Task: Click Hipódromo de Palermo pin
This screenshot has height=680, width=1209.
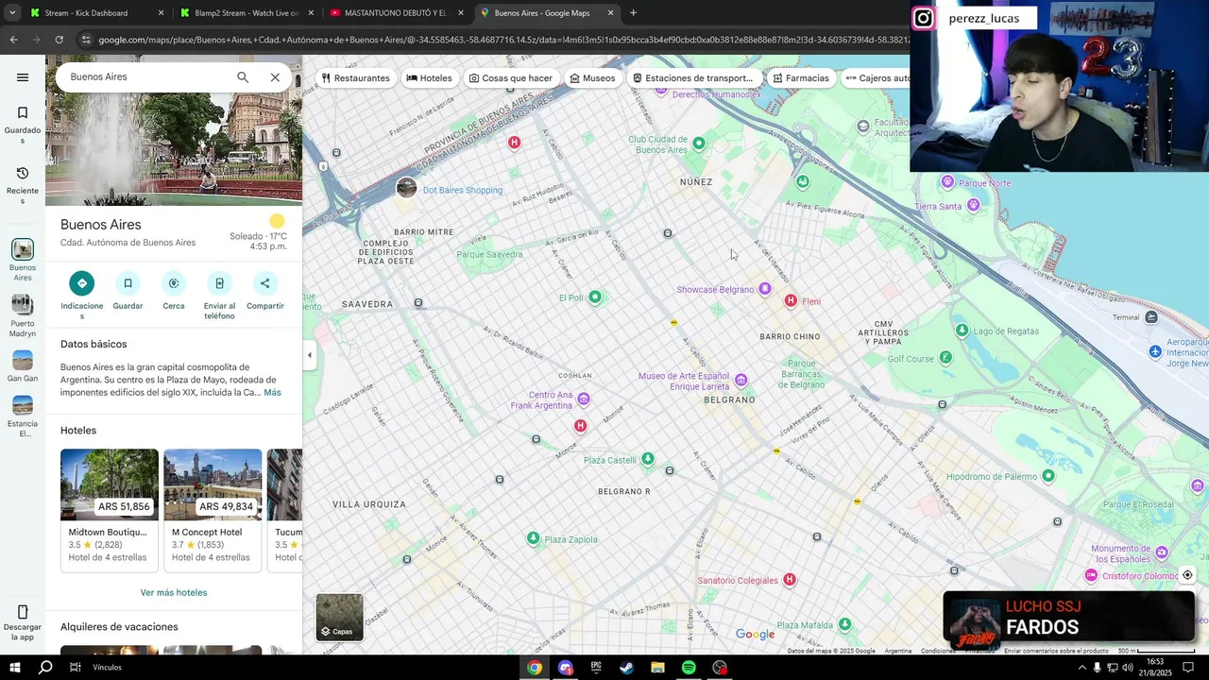Action: [x=1048, y=476]
